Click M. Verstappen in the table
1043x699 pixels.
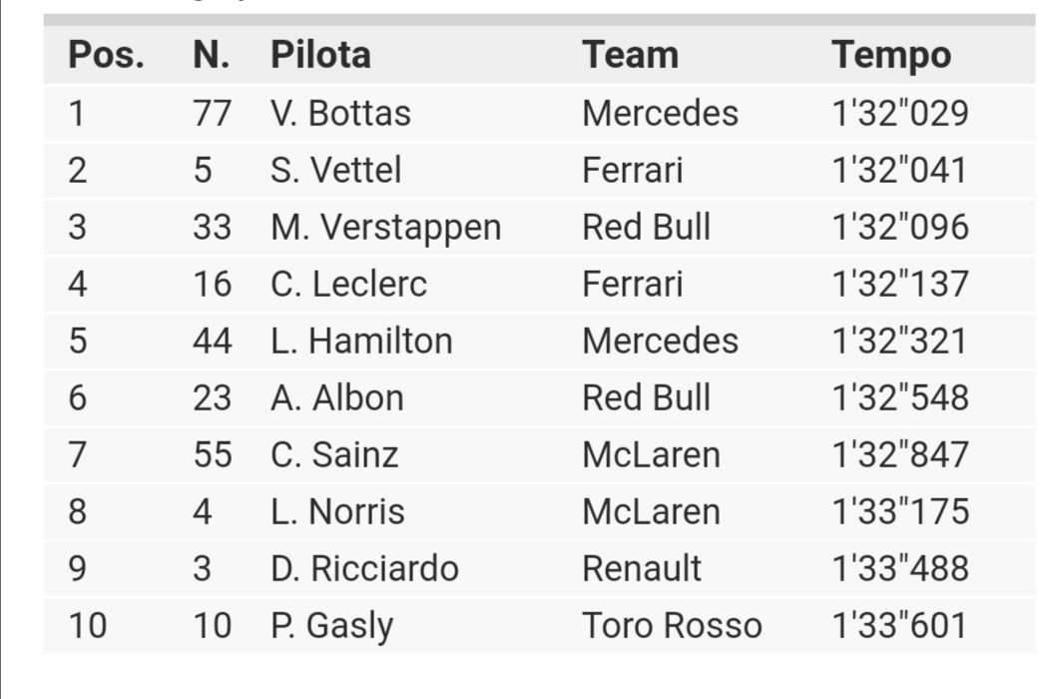coord(386,228)
